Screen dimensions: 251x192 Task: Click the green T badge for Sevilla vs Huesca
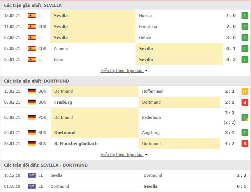pyautogui.click(x=245, y=16)
